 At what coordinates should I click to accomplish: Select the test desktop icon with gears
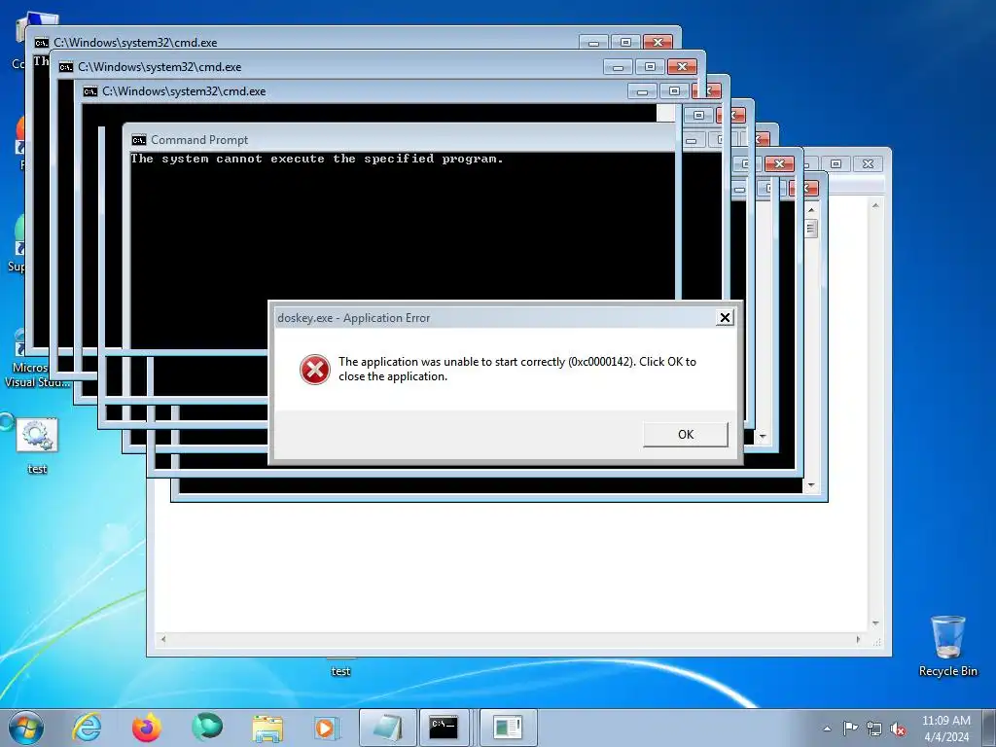click(x=37, y=445)
